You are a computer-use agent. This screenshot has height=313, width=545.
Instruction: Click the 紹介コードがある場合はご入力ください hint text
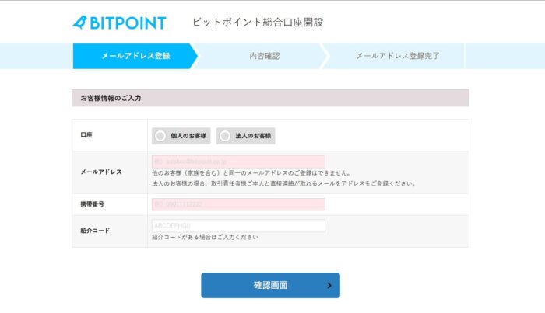point(205,238)
